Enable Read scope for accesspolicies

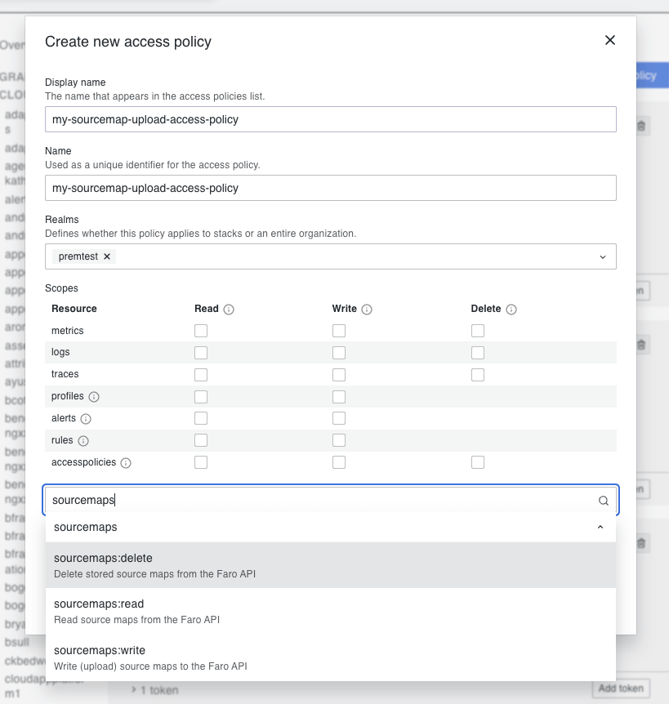pyautogui.click(x=201, y=463)
